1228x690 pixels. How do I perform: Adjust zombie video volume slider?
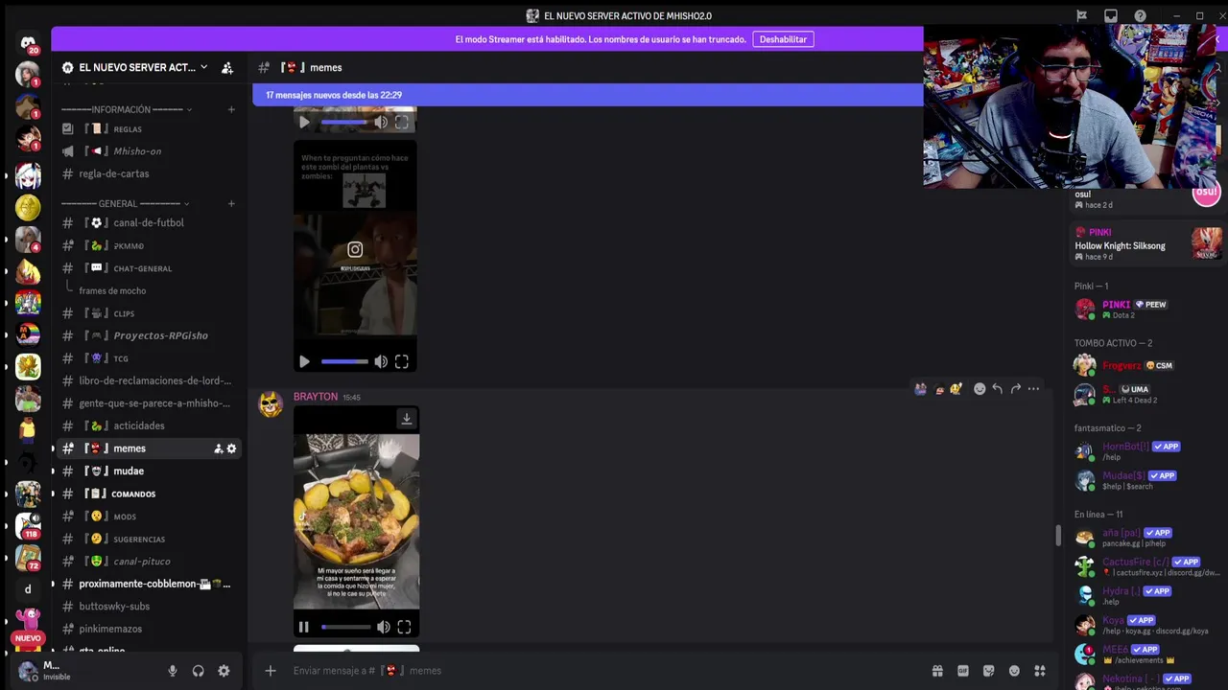click(x=344, y=361)
